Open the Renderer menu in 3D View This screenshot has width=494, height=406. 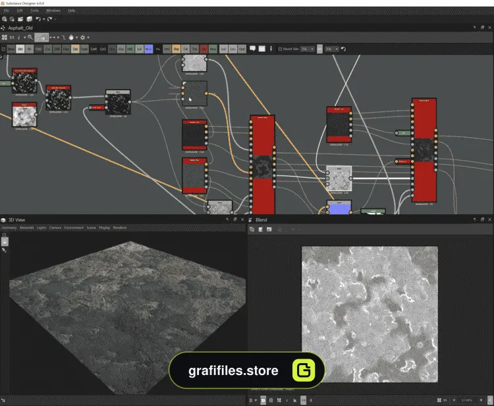[x=120, y=227]
